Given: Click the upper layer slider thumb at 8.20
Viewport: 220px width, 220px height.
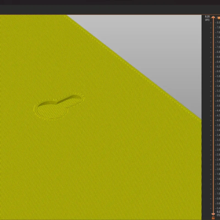Looking at the screenshot, I should click(x=213, y=18).
